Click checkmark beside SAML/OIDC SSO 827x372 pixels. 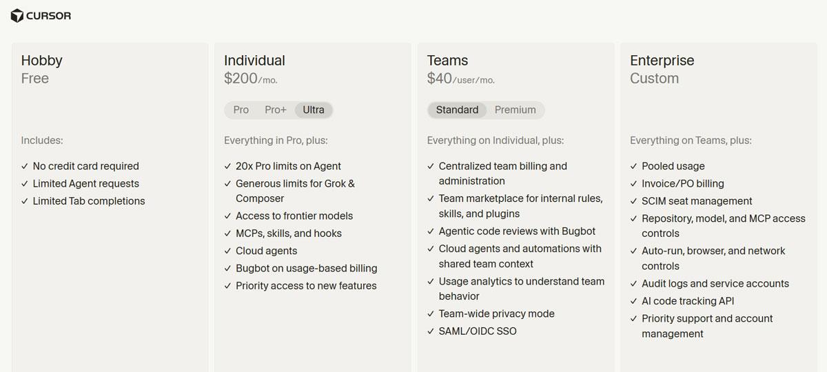[x=431, y=331]
